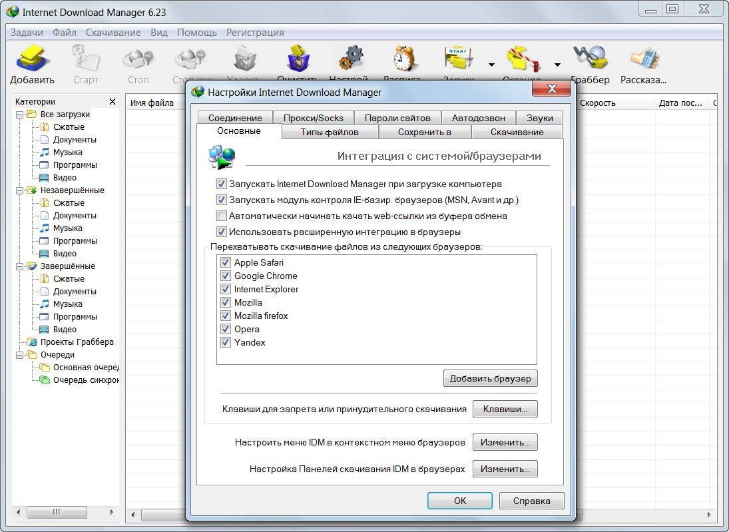The image size is (729, 532).
Task: Uncheck Opera in browser list
Action: (226, 329)
